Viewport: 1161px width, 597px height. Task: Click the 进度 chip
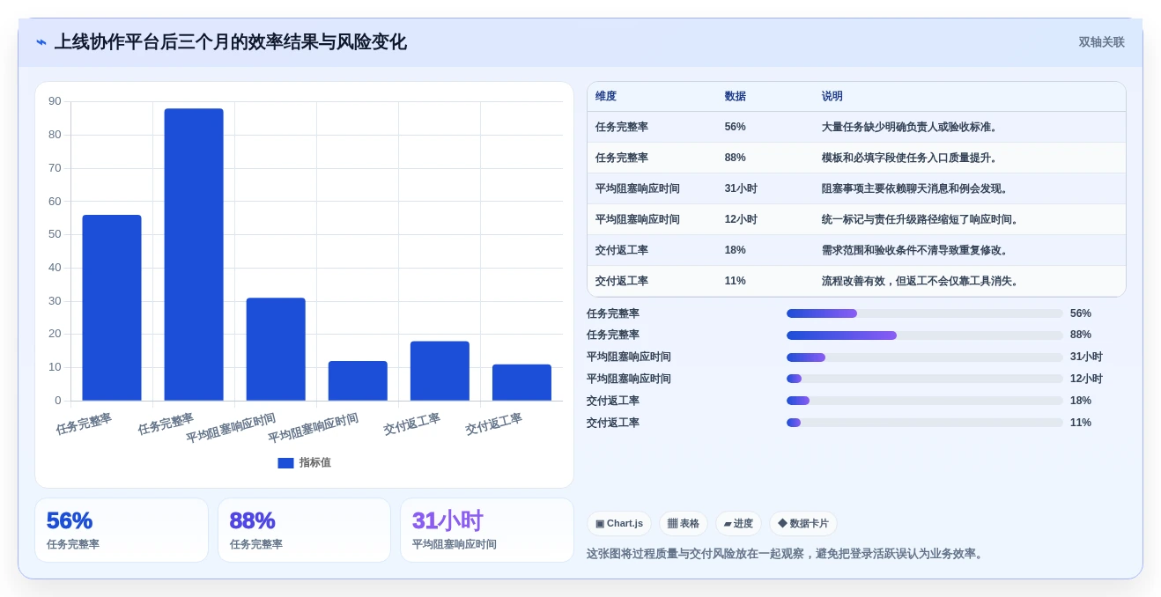click(738, 524)
